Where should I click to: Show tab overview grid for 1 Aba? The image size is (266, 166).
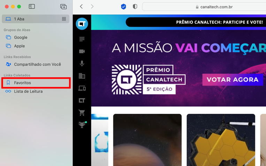(x=64, y=19)
